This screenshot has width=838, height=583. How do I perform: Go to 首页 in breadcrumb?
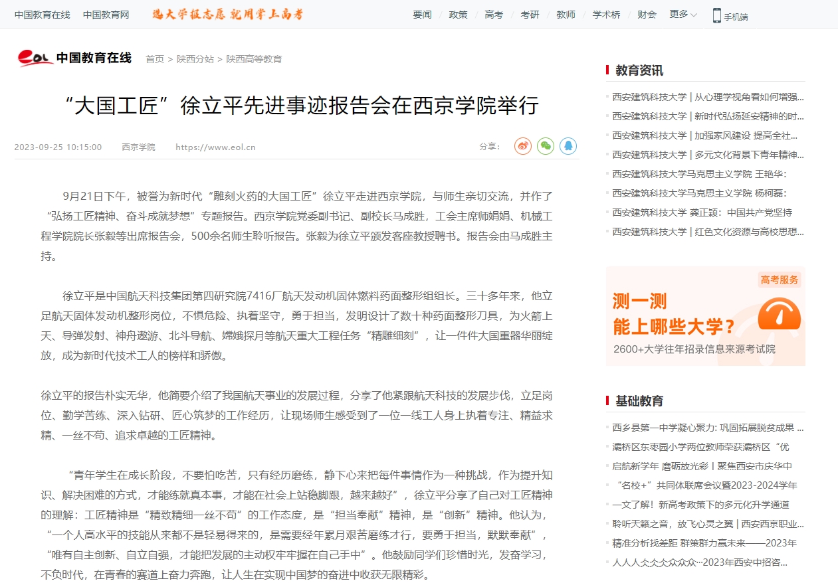coord(155,59)
